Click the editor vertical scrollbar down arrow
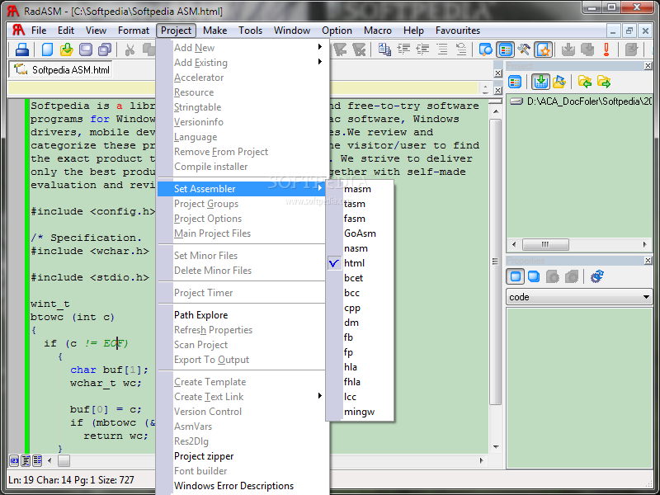660x495 pixels. point(496,446)
